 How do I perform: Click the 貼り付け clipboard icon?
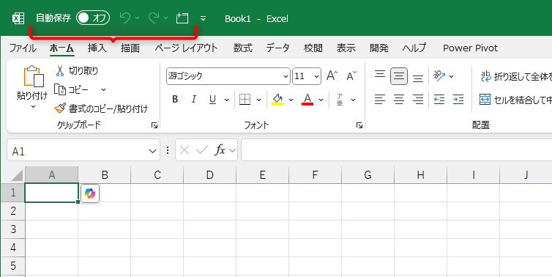pos(33,76)
